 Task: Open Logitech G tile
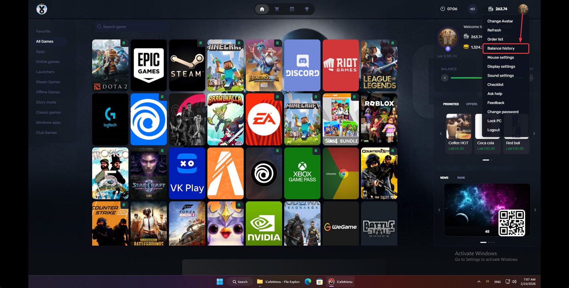click(110, 119)
